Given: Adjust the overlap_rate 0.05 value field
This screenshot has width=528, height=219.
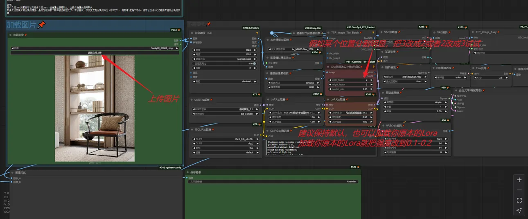Looking at the screenshot, I should click(350, 89).
